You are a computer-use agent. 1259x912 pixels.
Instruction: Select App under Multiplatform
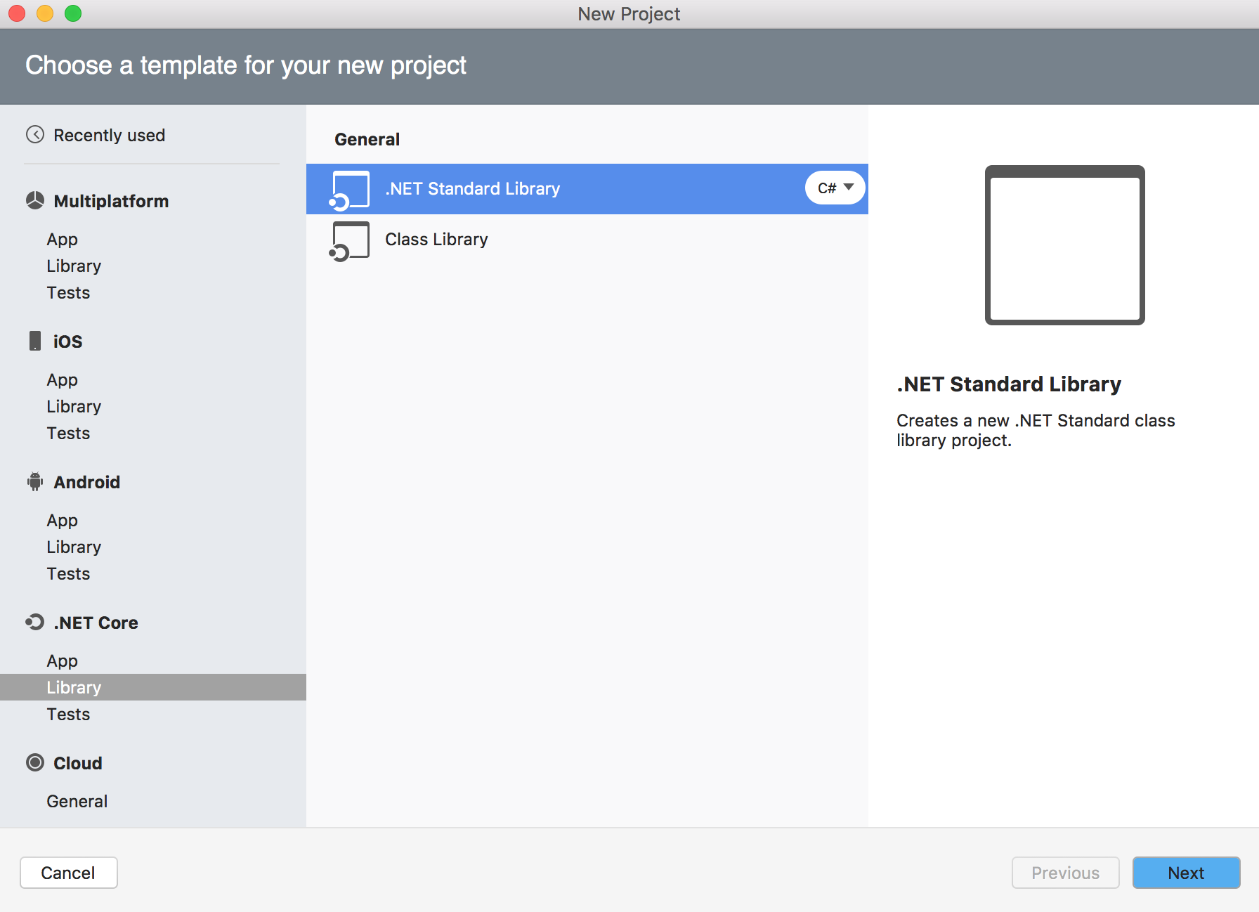(x=63, y=240)
